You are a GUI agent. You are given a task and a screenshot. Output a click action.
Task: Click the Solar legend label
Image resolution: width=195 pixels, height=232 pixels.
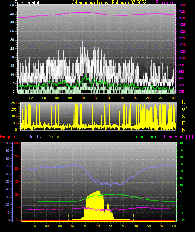pyautogui.click(x=54, y=137)
